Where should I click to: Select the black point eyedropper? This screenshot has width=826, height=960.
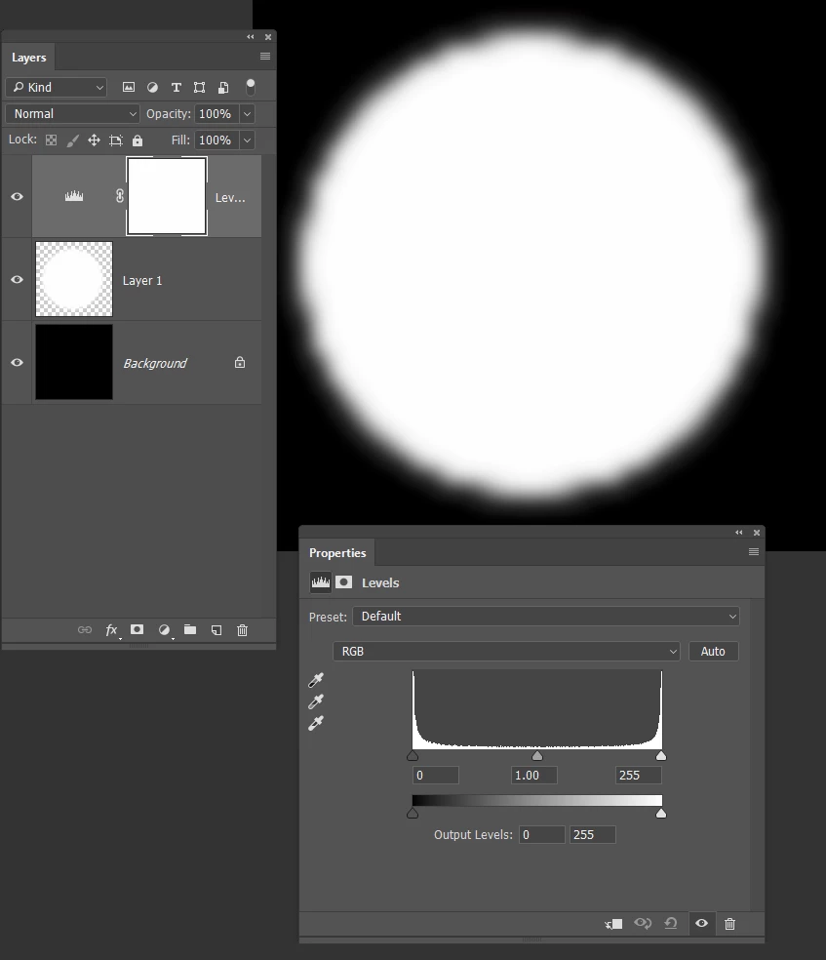(316, 680)
